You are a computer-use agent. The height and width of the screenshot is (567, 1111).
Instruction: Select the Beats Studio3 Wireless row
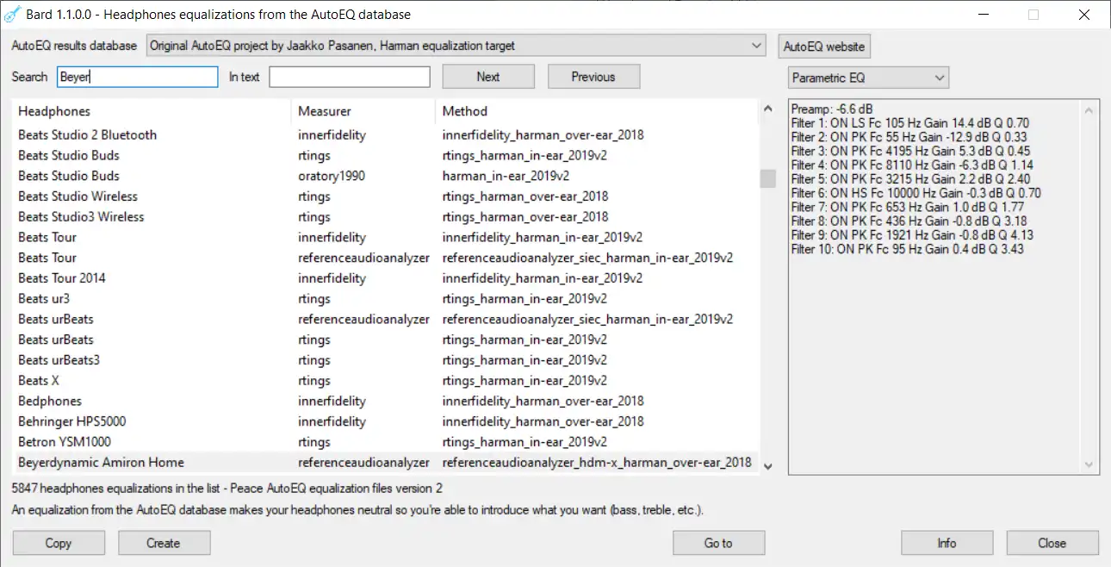pyautogui.click(x=386, y=216)
